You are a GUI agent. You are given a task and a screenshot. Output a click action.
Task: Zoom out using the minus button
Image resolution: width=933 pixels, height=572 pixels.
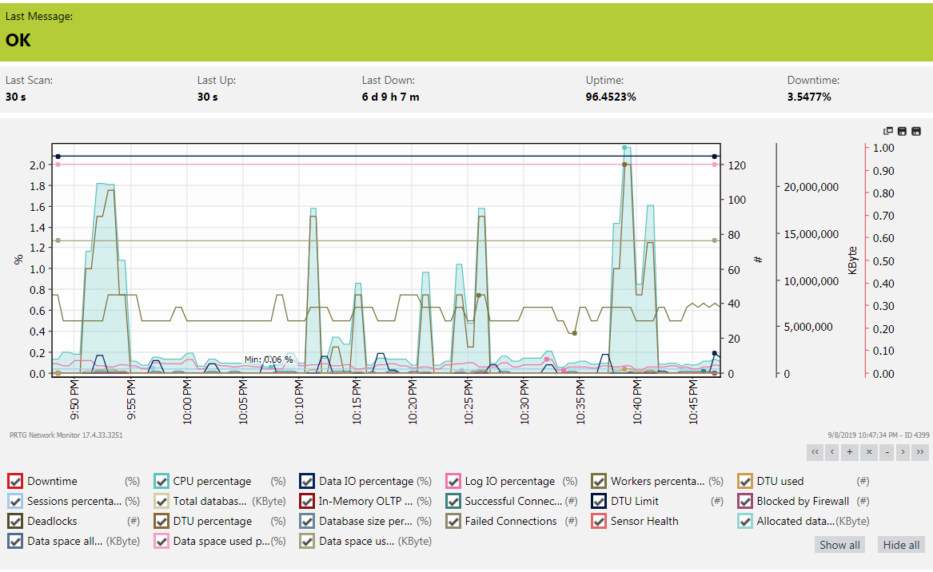(886, 452)
